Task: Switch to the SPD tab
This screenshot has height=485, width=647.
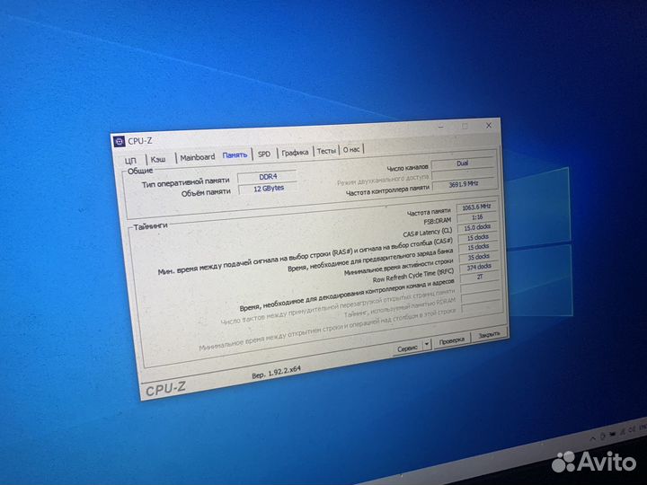Action: point(264,154)
